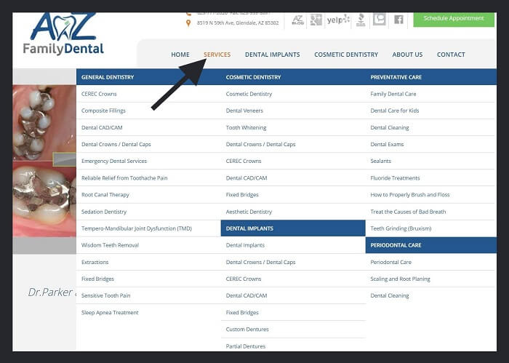509x363 pixels.
Task: Click the AZ Family Dental logo
Action: pos(64,33)
